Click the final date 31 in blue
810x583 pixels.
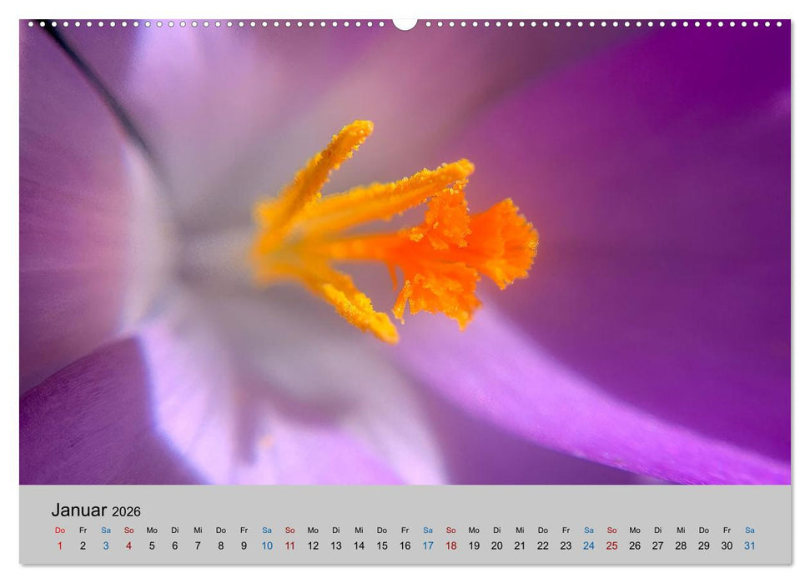[747, 546]
